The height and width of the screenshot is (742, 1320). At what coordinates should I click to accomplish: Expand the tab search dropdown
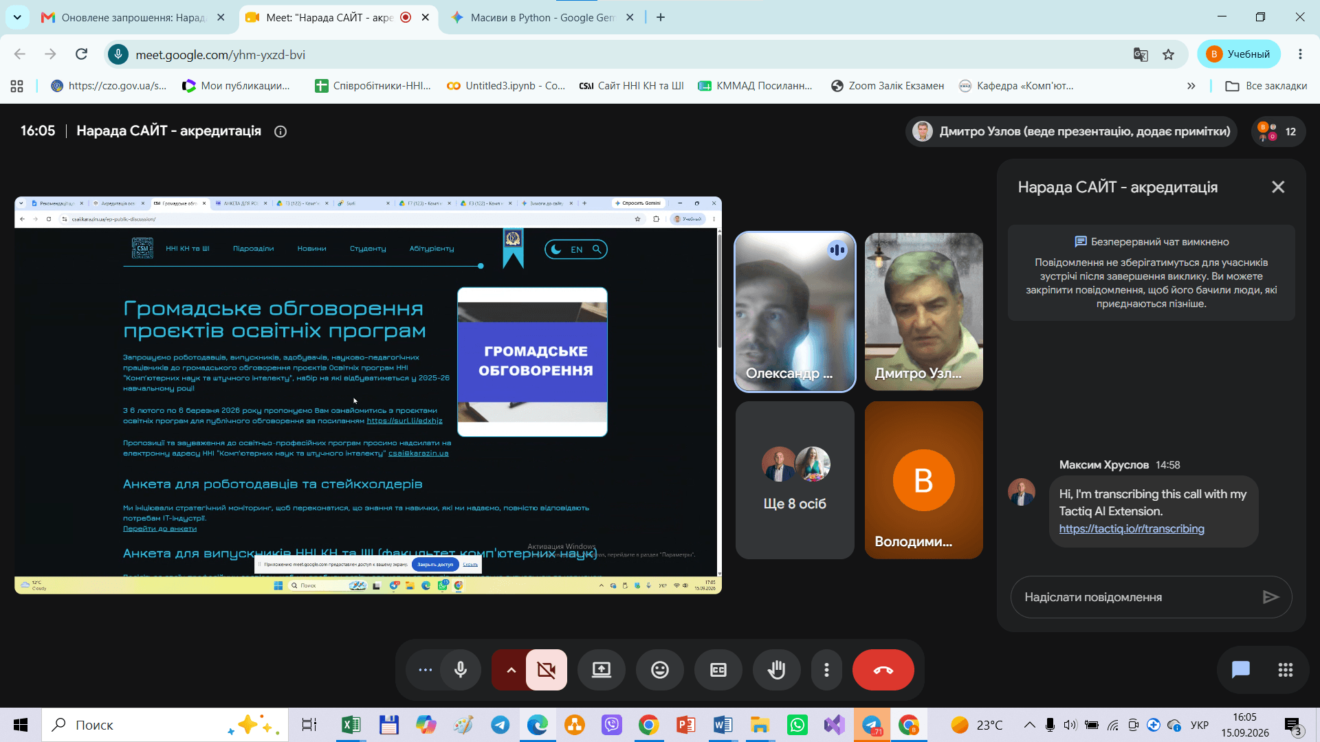tap(17, 17)
